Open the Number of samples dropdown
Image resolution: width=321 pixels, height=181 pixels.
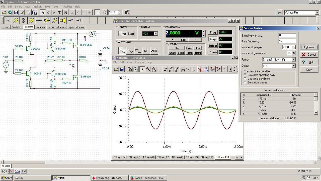[294, 47]
